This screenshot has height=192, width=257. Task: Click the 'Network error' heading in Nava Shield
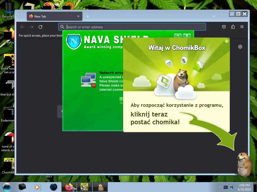111,73
